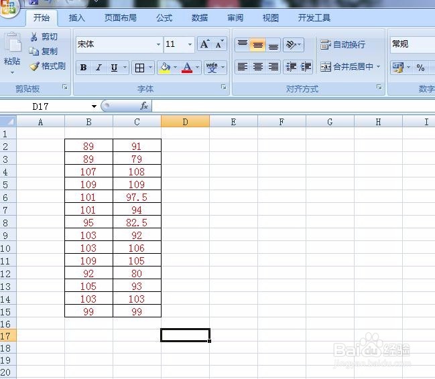Open the paste options arrow below 粘贴

(x=12, y=72)
